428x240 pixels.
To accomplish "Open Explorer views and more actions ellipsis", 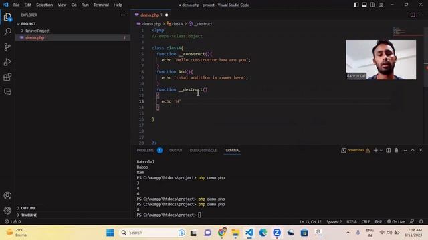I will tap(123, 15).
